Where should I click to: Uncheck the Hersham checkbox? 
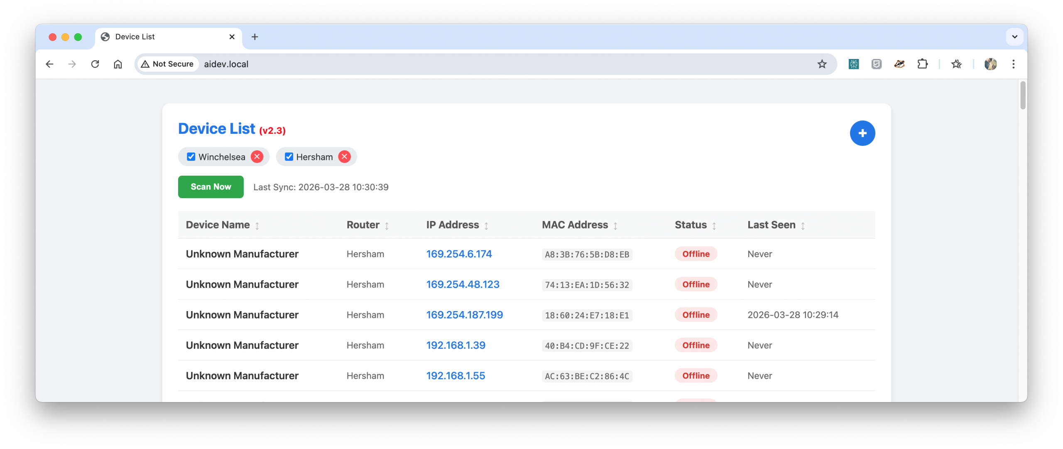(x=289, y=157)
